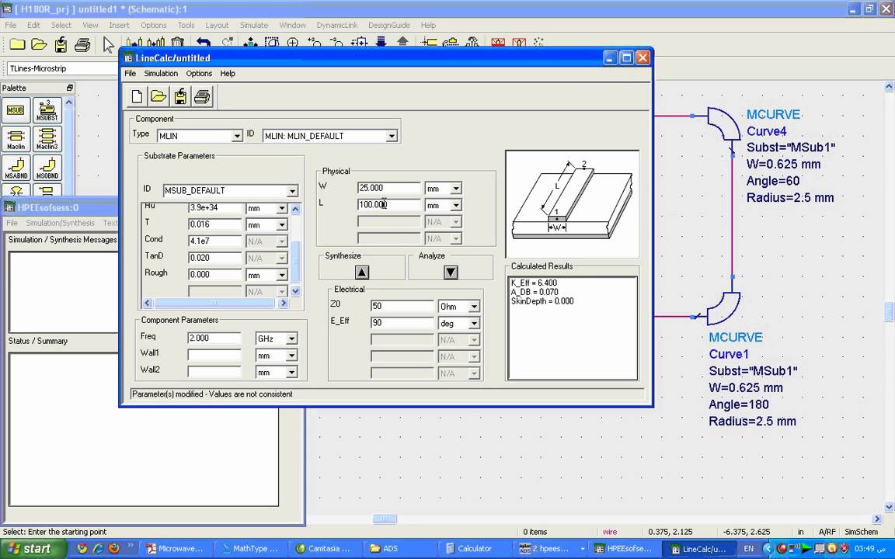Select the MSOBND palette component
895x559 pixels.
(x=47, y=168)
